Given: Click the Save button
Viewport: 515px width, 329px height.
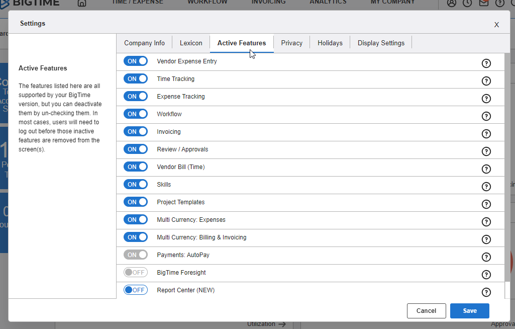Looking at the screenshot, I should (x=469, y=311).
